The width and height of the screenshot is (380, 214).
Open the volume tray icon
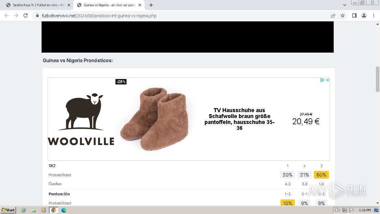tap(337, 210)
